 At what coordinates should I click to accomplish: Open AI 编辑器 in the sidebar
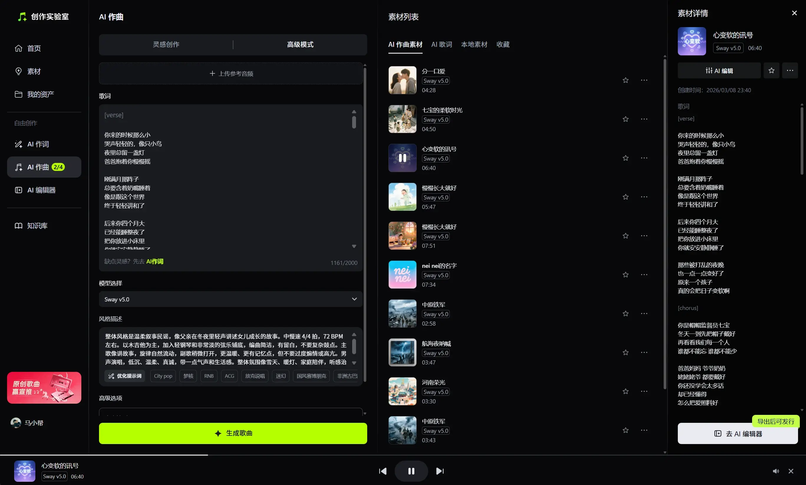click(x=41, y=190)
